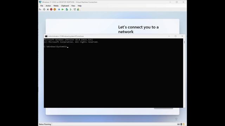Open the Help menu
The image size is (225, 126).
[x=79, y=6]
